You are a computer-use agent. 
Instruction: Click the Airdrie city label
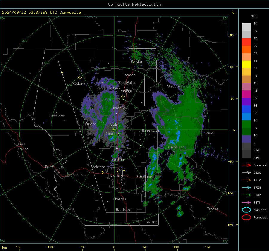coord(118,159)
